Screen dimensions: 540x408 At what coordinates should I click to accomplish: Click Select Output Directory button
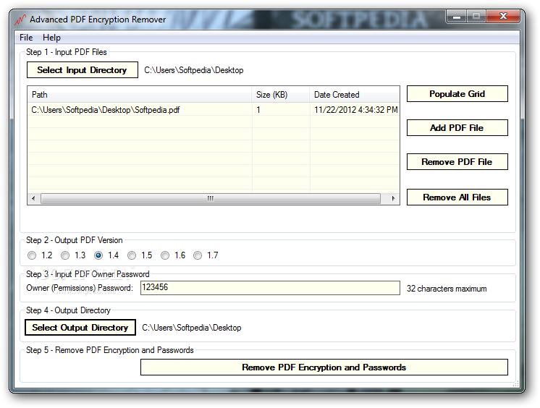click(80, 328)
